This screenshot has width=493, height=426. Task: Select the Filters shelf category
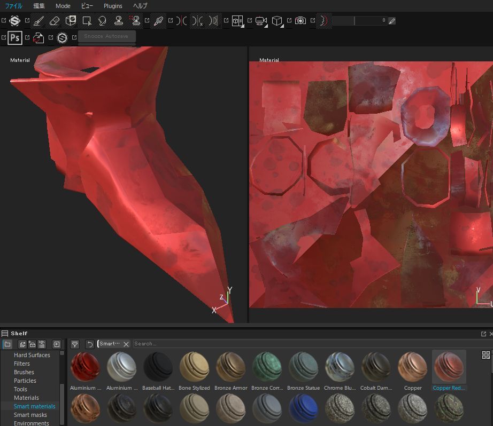click(22, 364)
